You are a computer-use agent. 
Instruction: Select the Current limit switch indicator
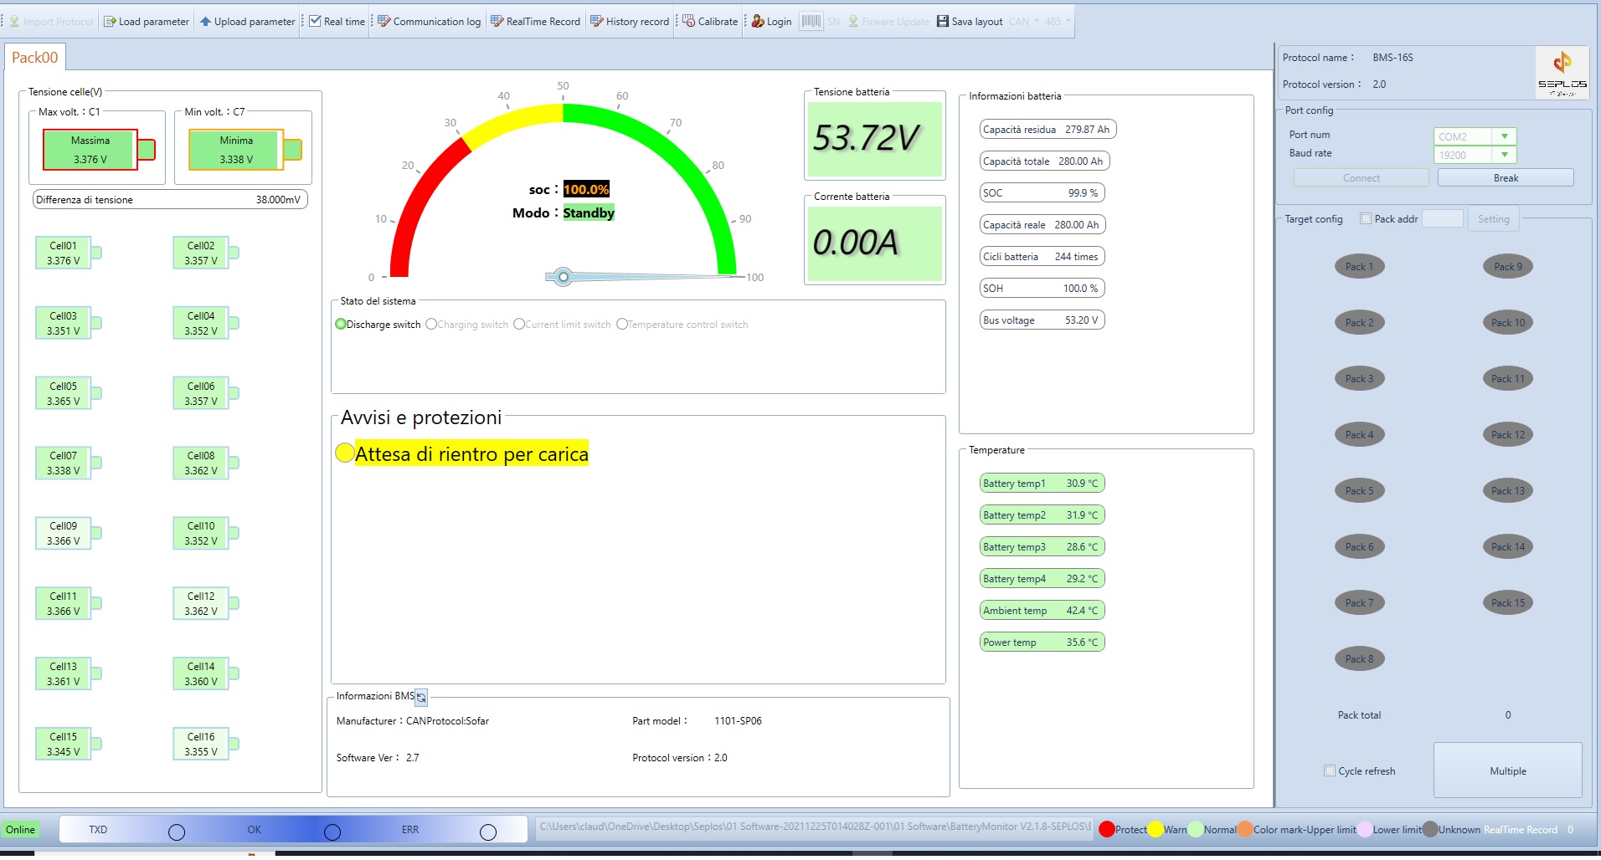[x=519, y=324]
